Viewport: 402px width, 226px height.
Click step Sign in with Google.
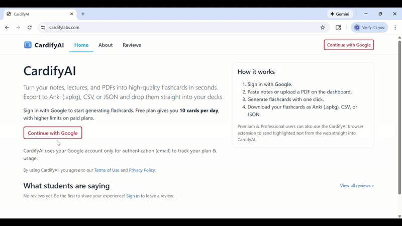coord(269,84)
